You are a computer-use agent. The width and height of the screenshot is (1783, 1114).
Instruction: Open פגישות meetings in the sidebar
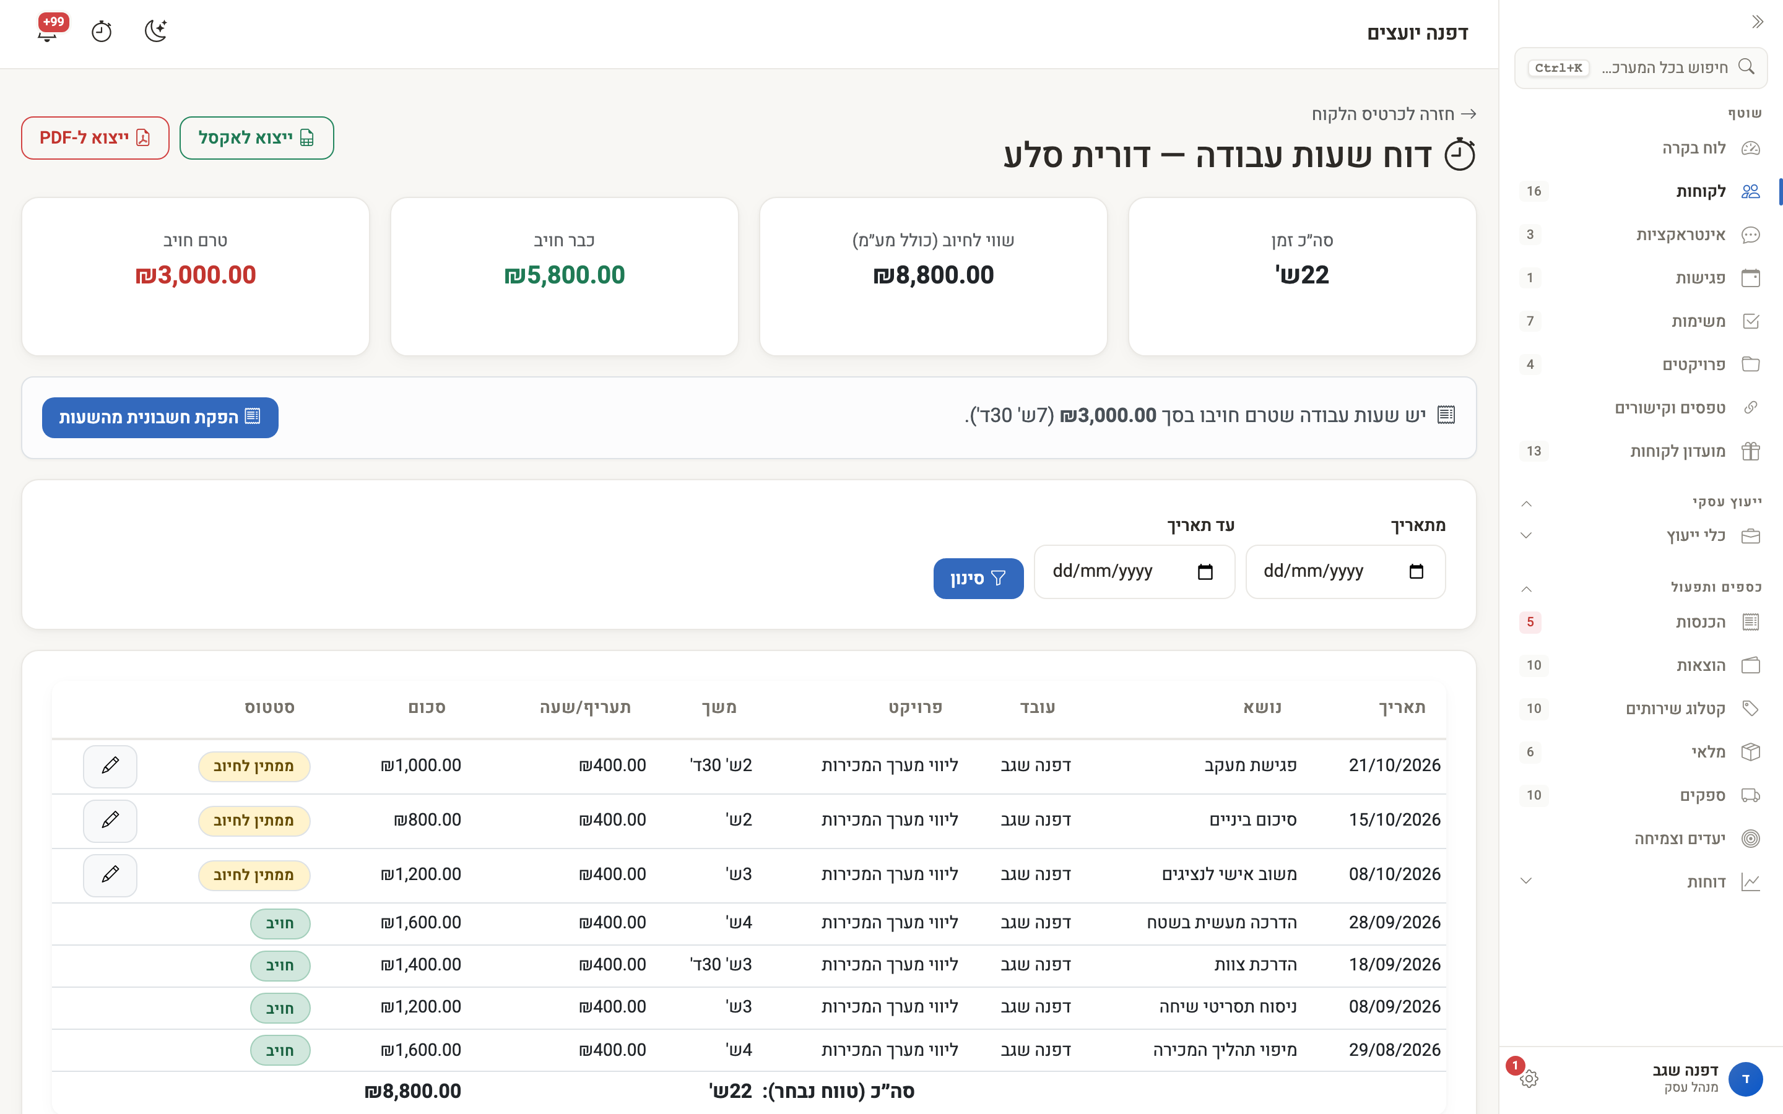pos(1641,278)
